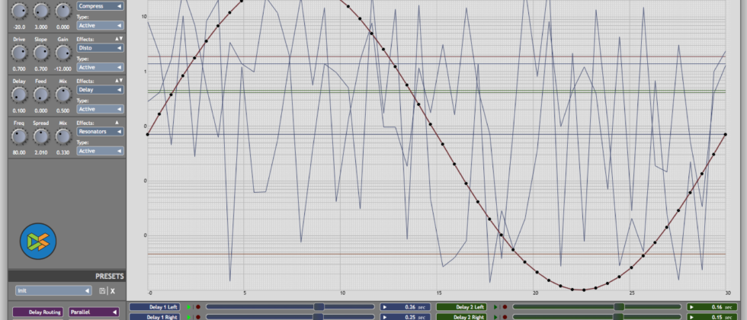
Task: Click the X delete preset icon
Action: (x=113, y=291)
